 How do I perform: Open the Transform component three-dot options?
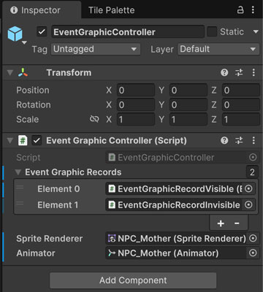[x=254, y=72]
